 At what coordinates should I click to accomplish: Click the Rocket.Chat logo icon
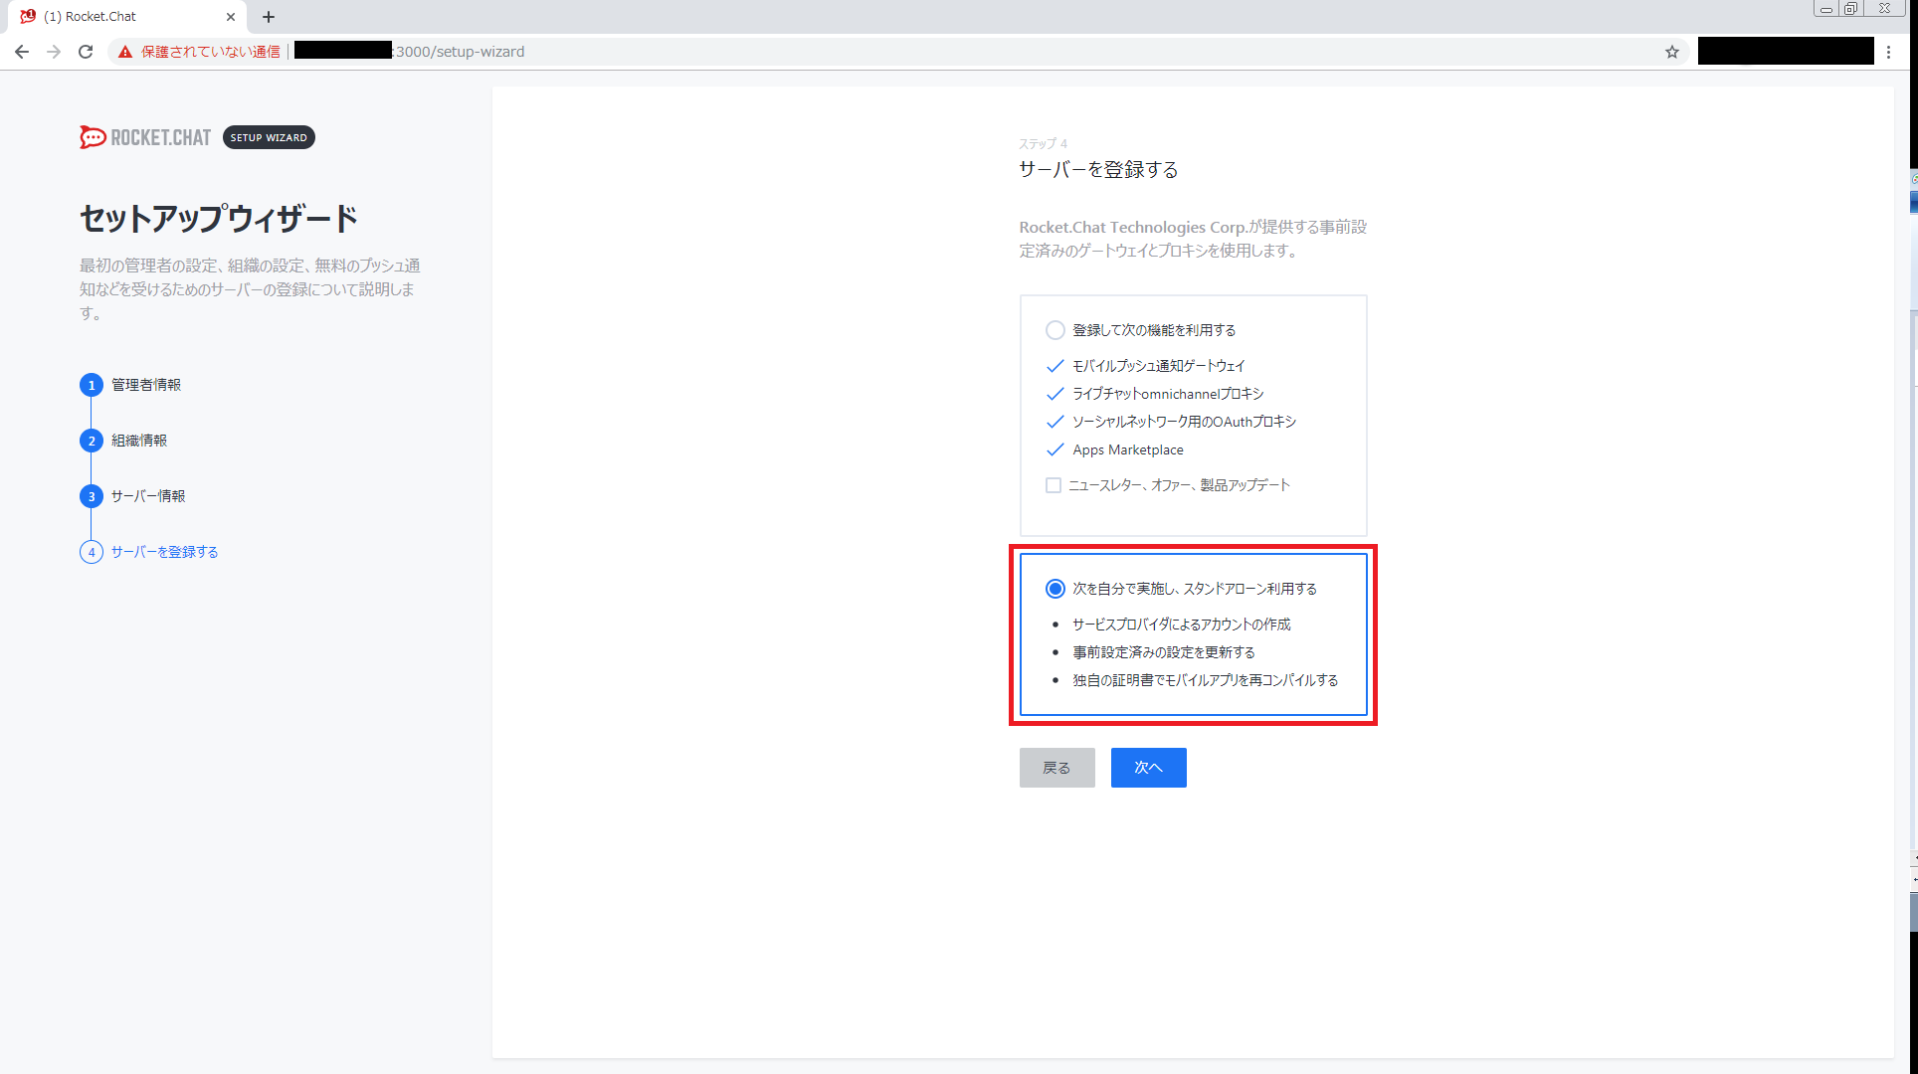pos(93,137)
